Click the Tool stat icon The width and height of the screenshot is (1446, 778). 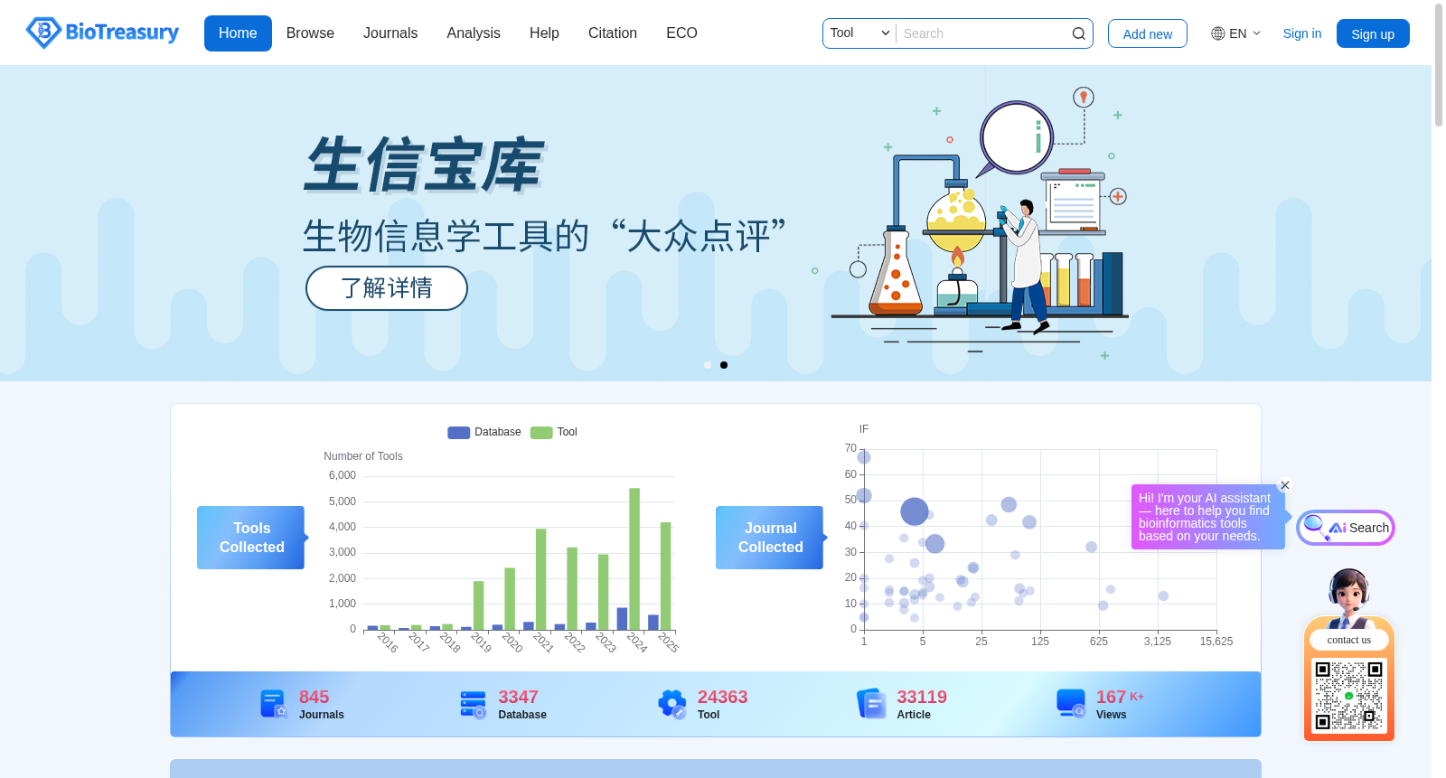tap(671, 704)
